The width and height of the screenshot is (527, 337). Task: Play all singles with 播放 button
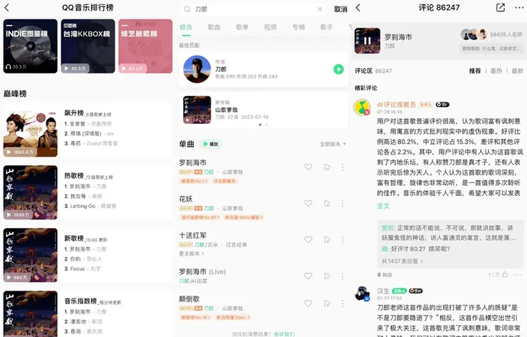(211, 144)
